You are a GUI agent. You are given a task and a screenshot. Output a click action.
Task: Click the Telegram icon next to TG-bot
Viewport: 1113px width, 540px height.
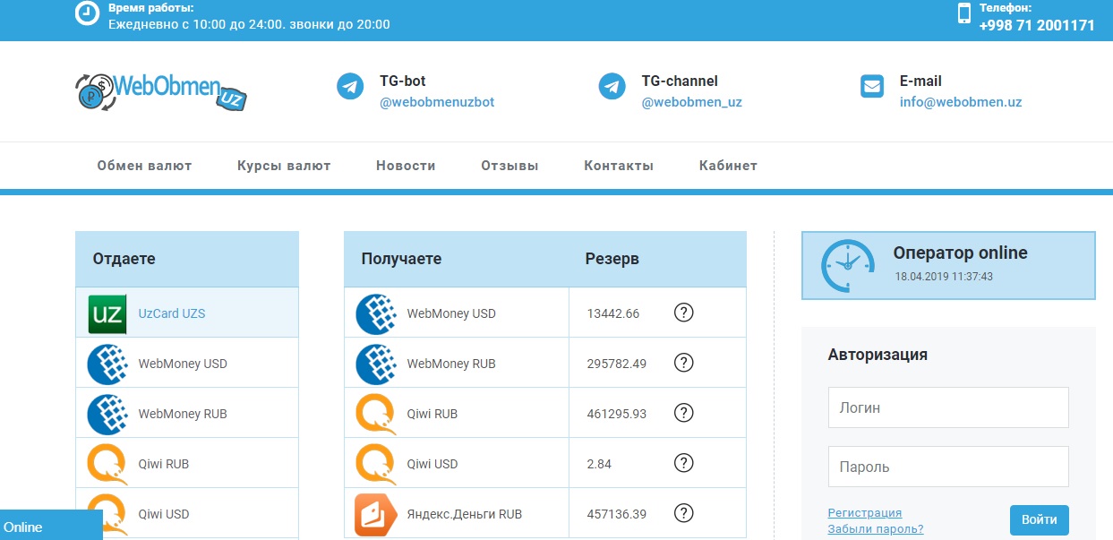[349, 87]
